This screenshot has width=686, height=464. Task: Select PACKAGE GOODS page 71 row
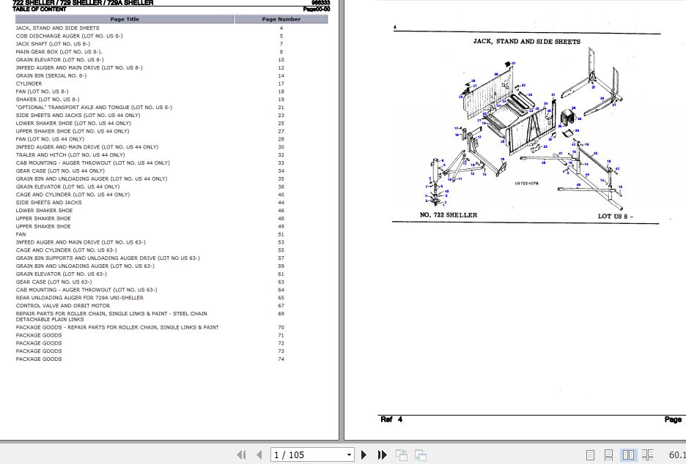pos(39,335)
